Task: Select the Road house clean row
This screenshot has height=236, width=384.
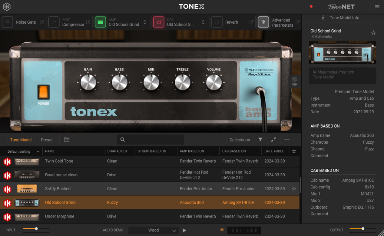Action: pyautogui.click(x=150, y=175)
